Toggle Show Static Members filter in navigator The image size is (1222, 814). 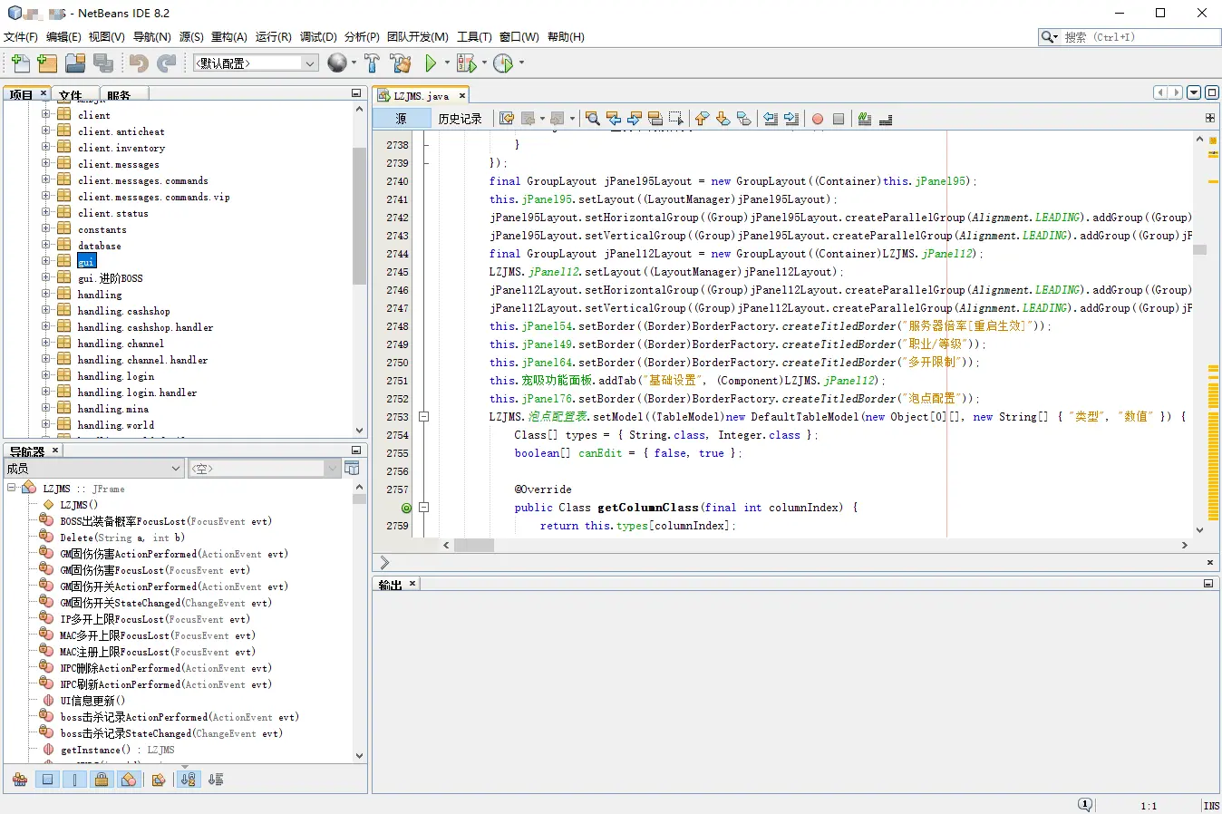click(x=74, y=780)
